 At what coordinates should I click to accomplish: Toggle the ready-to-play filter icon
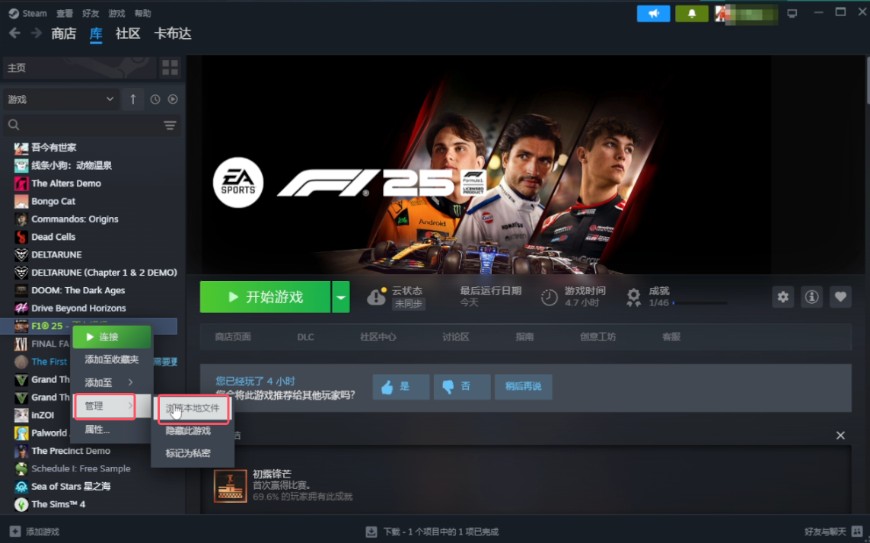173,99
